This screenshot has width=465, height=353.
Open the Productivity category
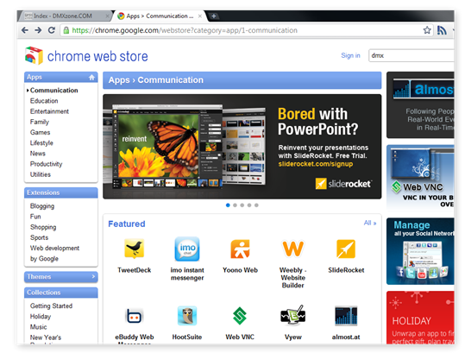point(46,164)
